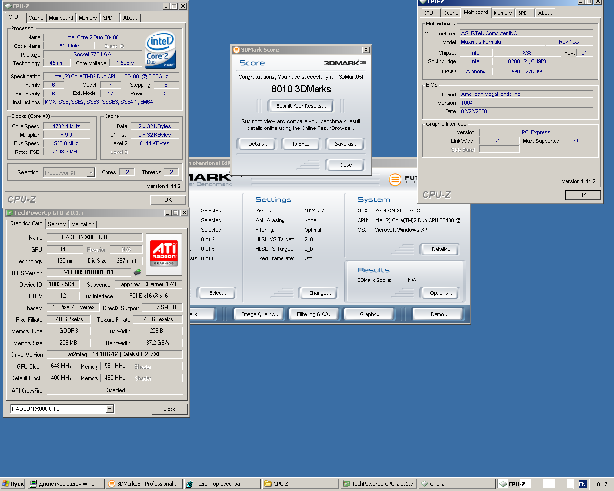Open Image Quality tool in 3DMark
614x491 pixels.
coord(260,314)
